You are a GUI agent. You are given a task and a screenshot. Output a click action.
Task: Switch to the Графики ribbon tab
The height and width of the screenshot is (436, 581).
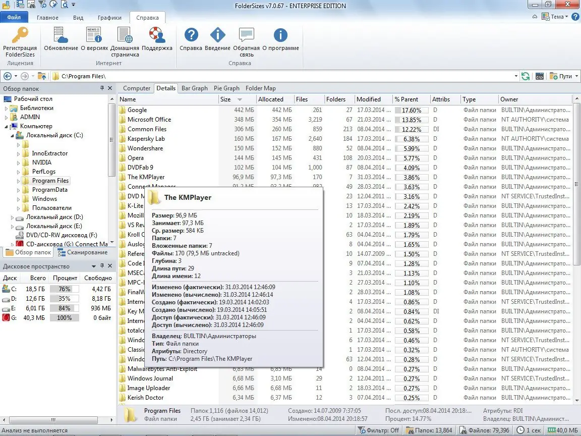click(109, 18)
